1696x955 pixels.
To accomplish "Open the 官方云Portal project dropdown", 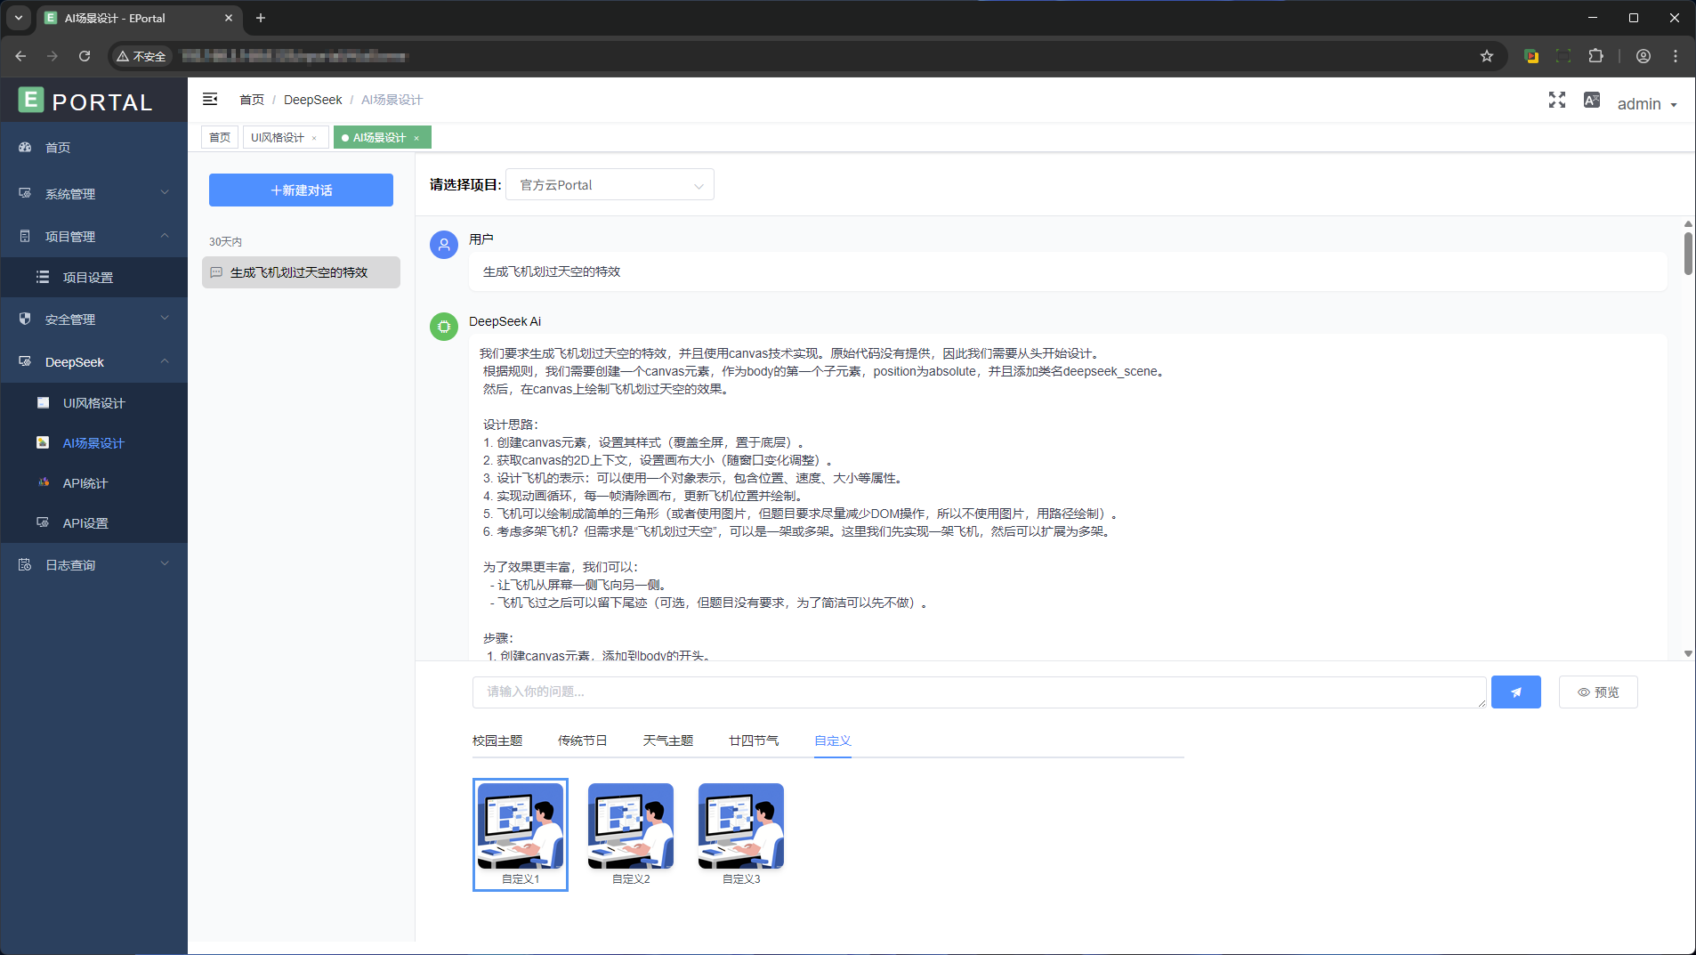I will [610, 185].
